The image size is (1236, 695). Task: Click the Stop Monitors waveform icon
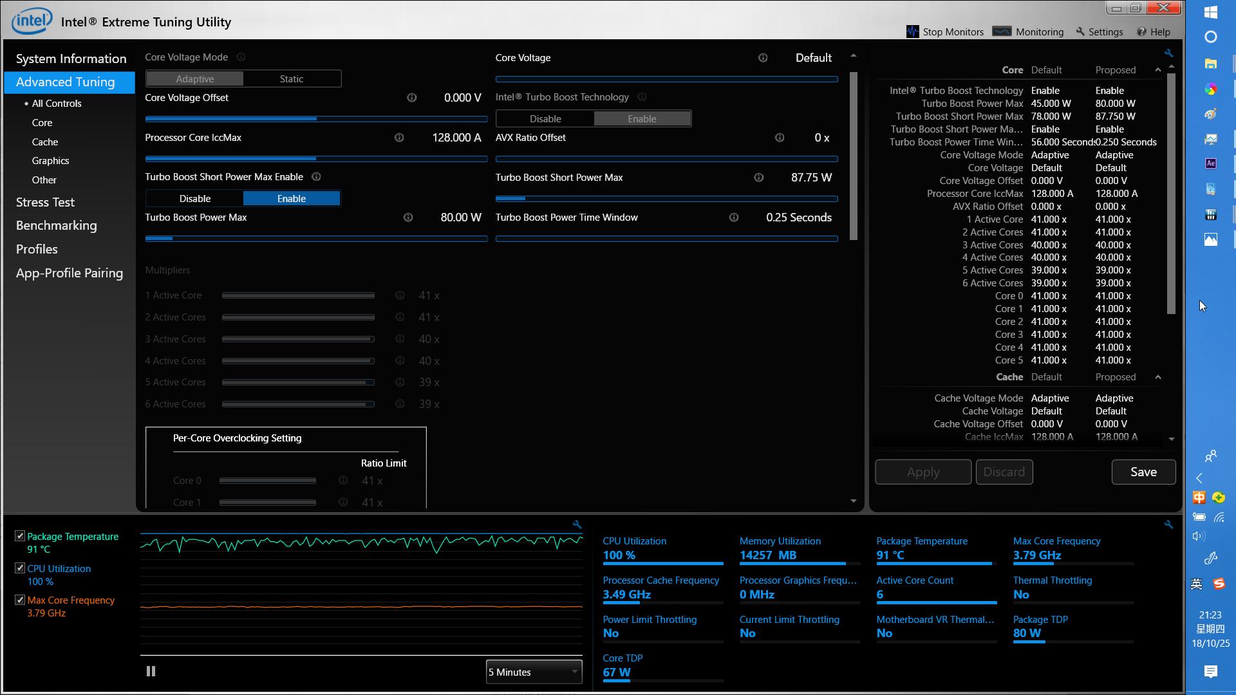(912, 32)
